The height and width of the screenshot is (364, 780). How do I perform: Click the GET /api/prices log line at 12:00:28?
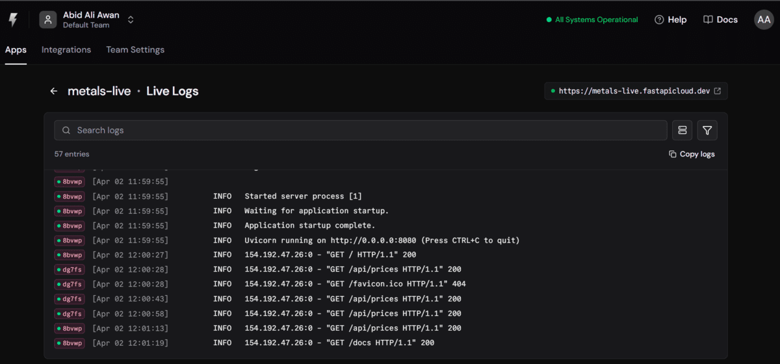tap(353, 269)
